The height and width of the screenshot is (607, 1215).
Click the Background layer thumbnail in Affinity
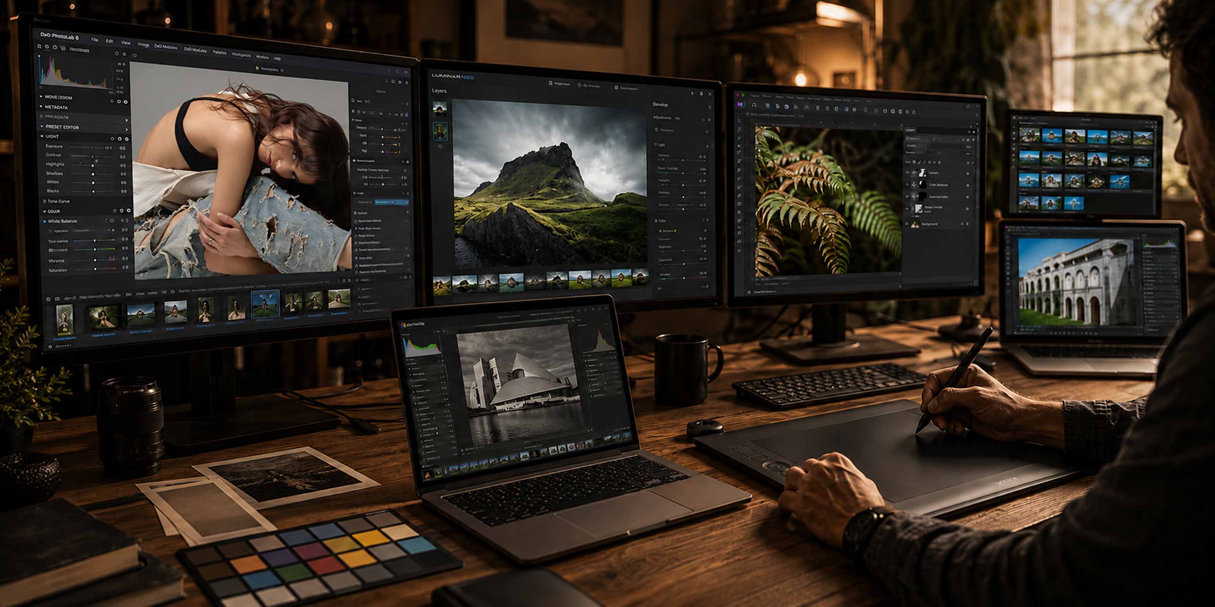click(915, 224)
